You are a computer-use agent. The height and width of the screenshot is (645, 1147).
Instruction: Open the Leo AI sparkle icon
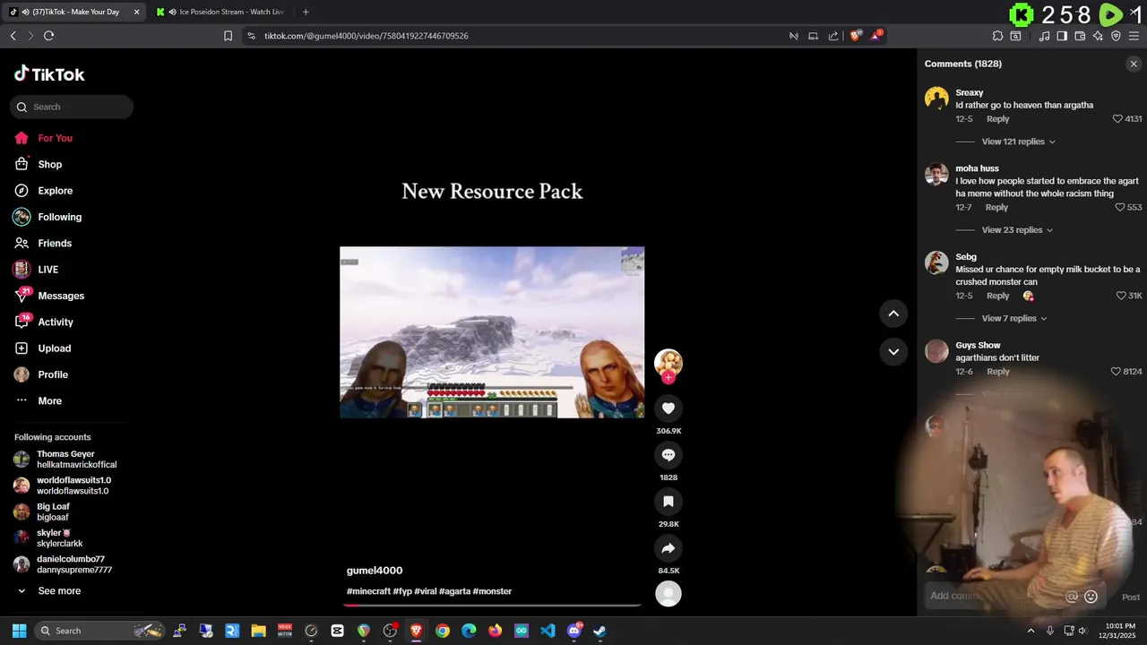pos(1098,36)
